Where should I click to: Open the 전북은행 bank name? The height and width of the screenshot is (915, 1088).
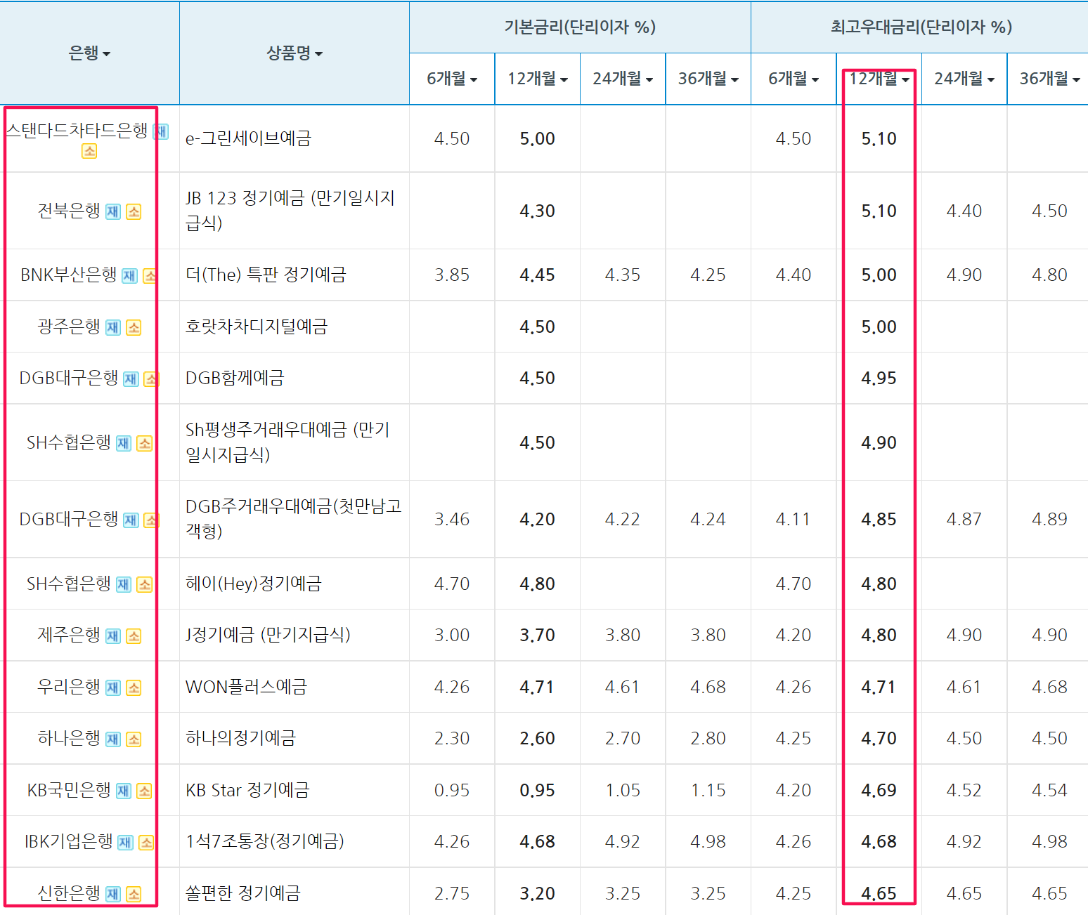(69, 211)
